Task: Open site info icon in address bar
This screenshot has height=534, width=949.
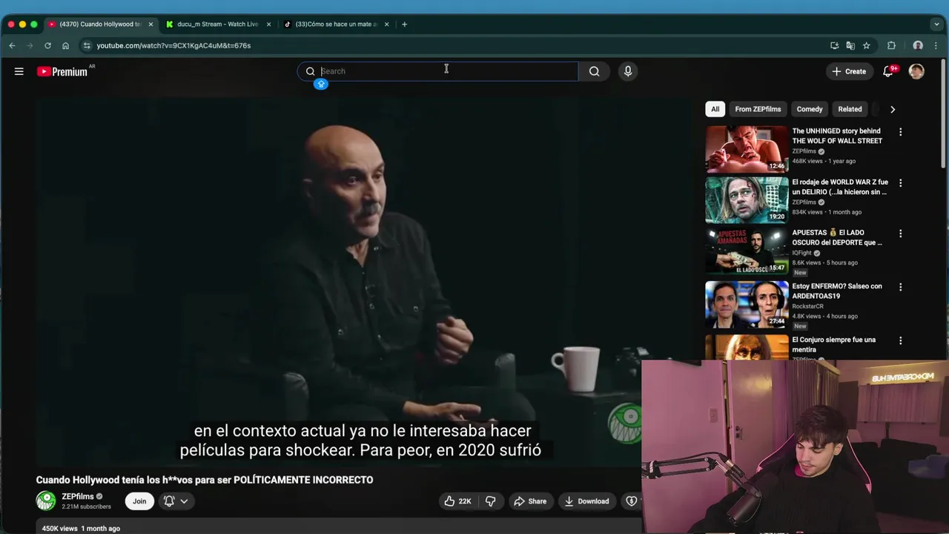Action: point(87,45)
